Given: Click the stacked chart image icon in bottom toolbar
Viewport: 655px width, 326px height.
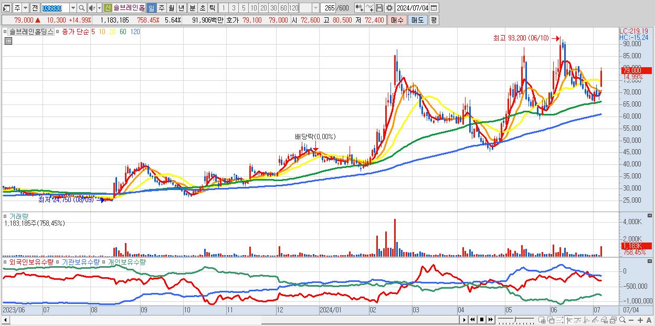Looking at the screenshot, I should tap(614, 320).
